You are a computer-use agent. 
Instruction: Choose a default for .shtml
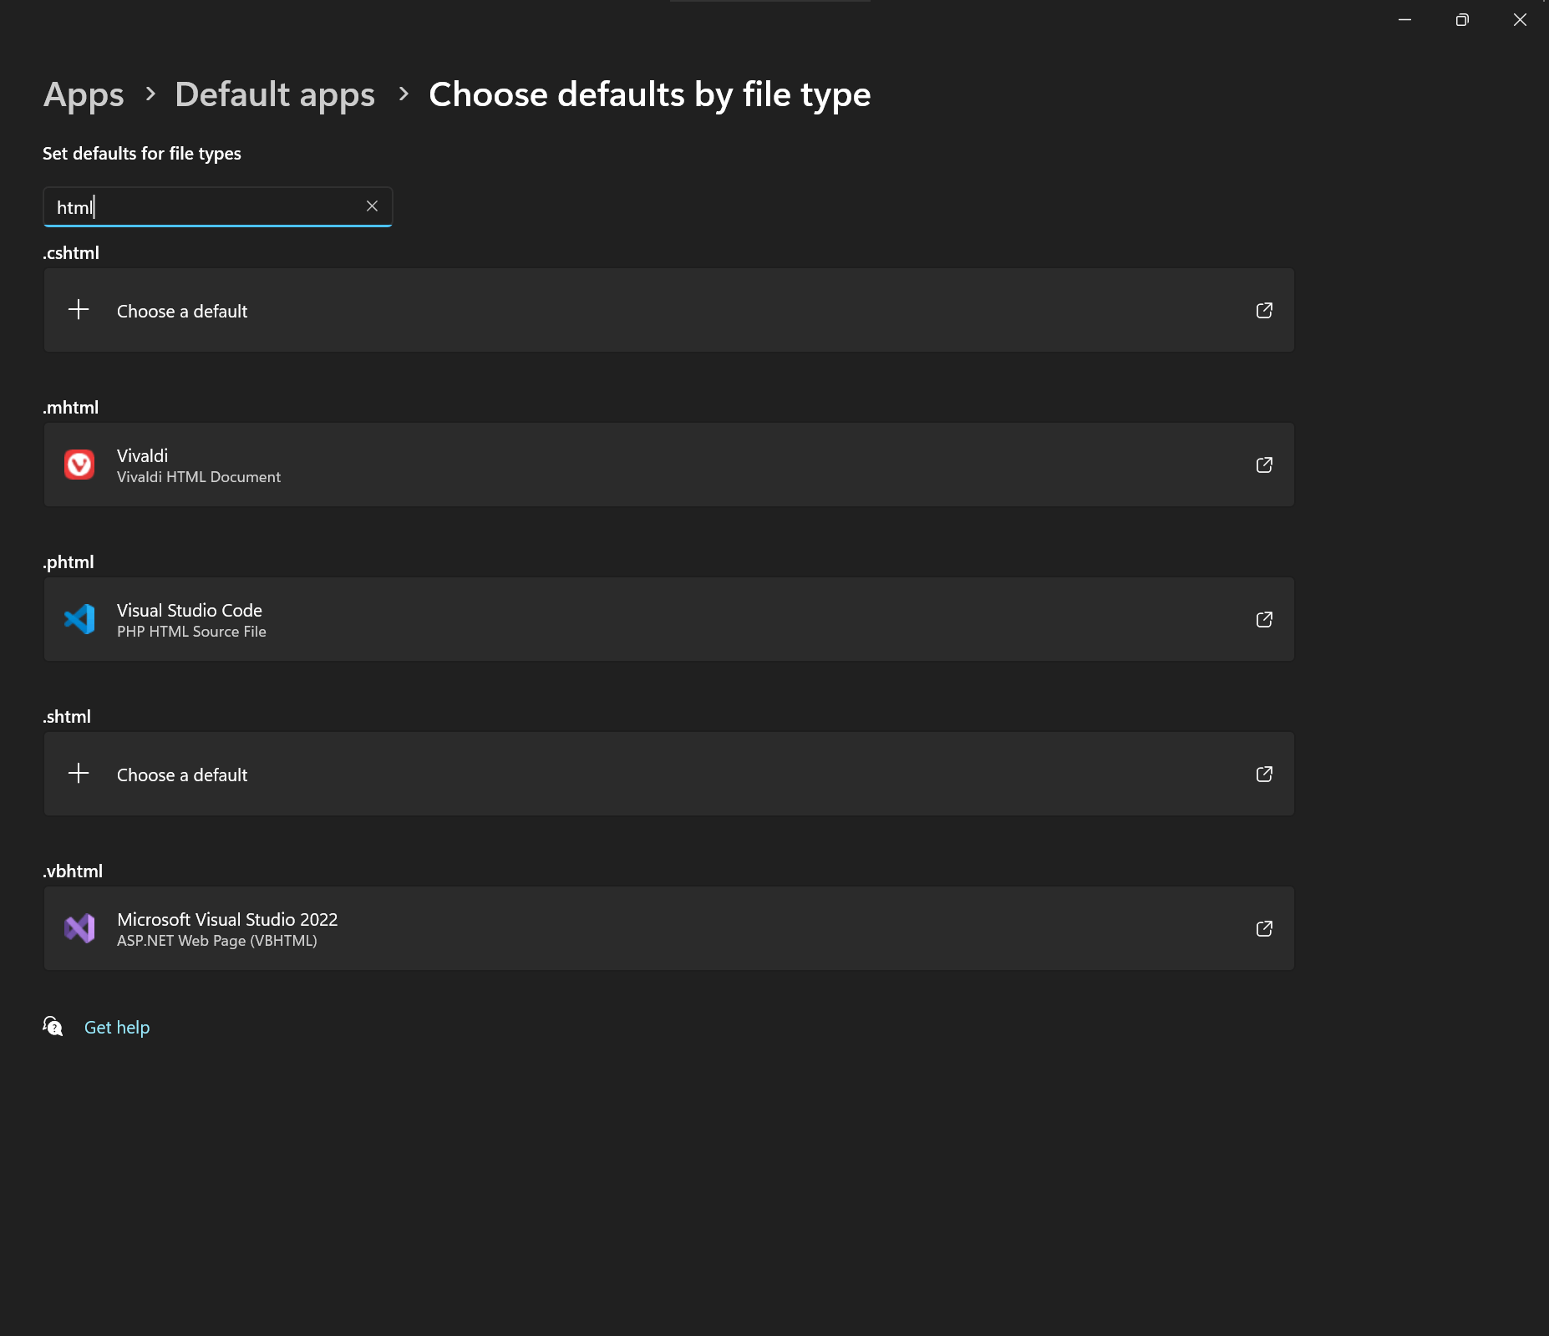[x=182, y=775]
